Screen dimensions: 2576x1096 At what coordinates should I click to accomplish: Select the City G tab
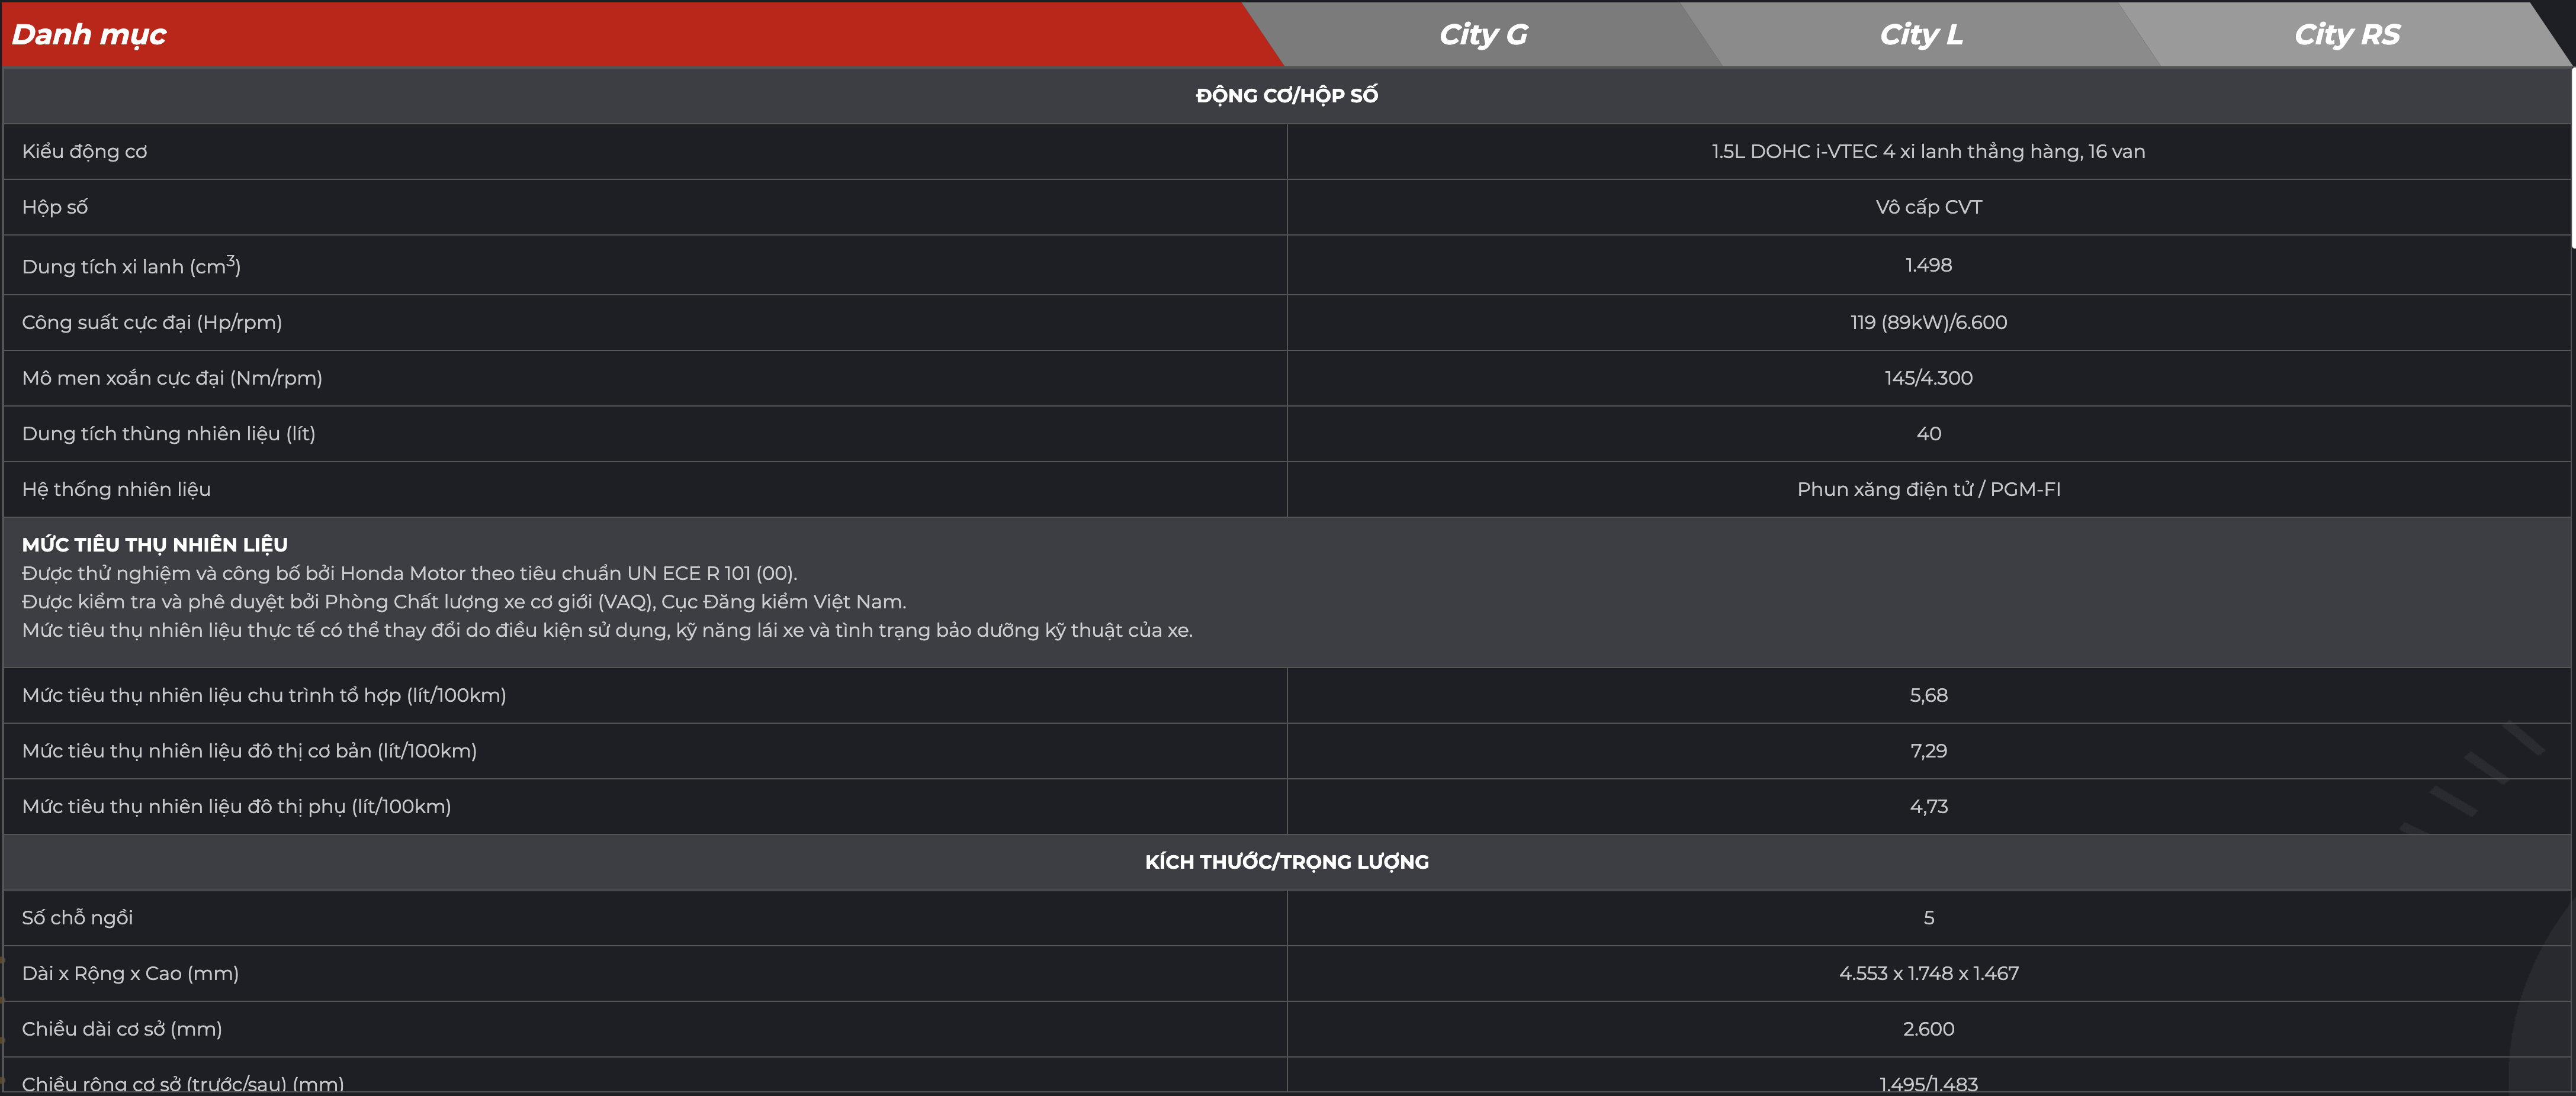tap(1482, 35)
